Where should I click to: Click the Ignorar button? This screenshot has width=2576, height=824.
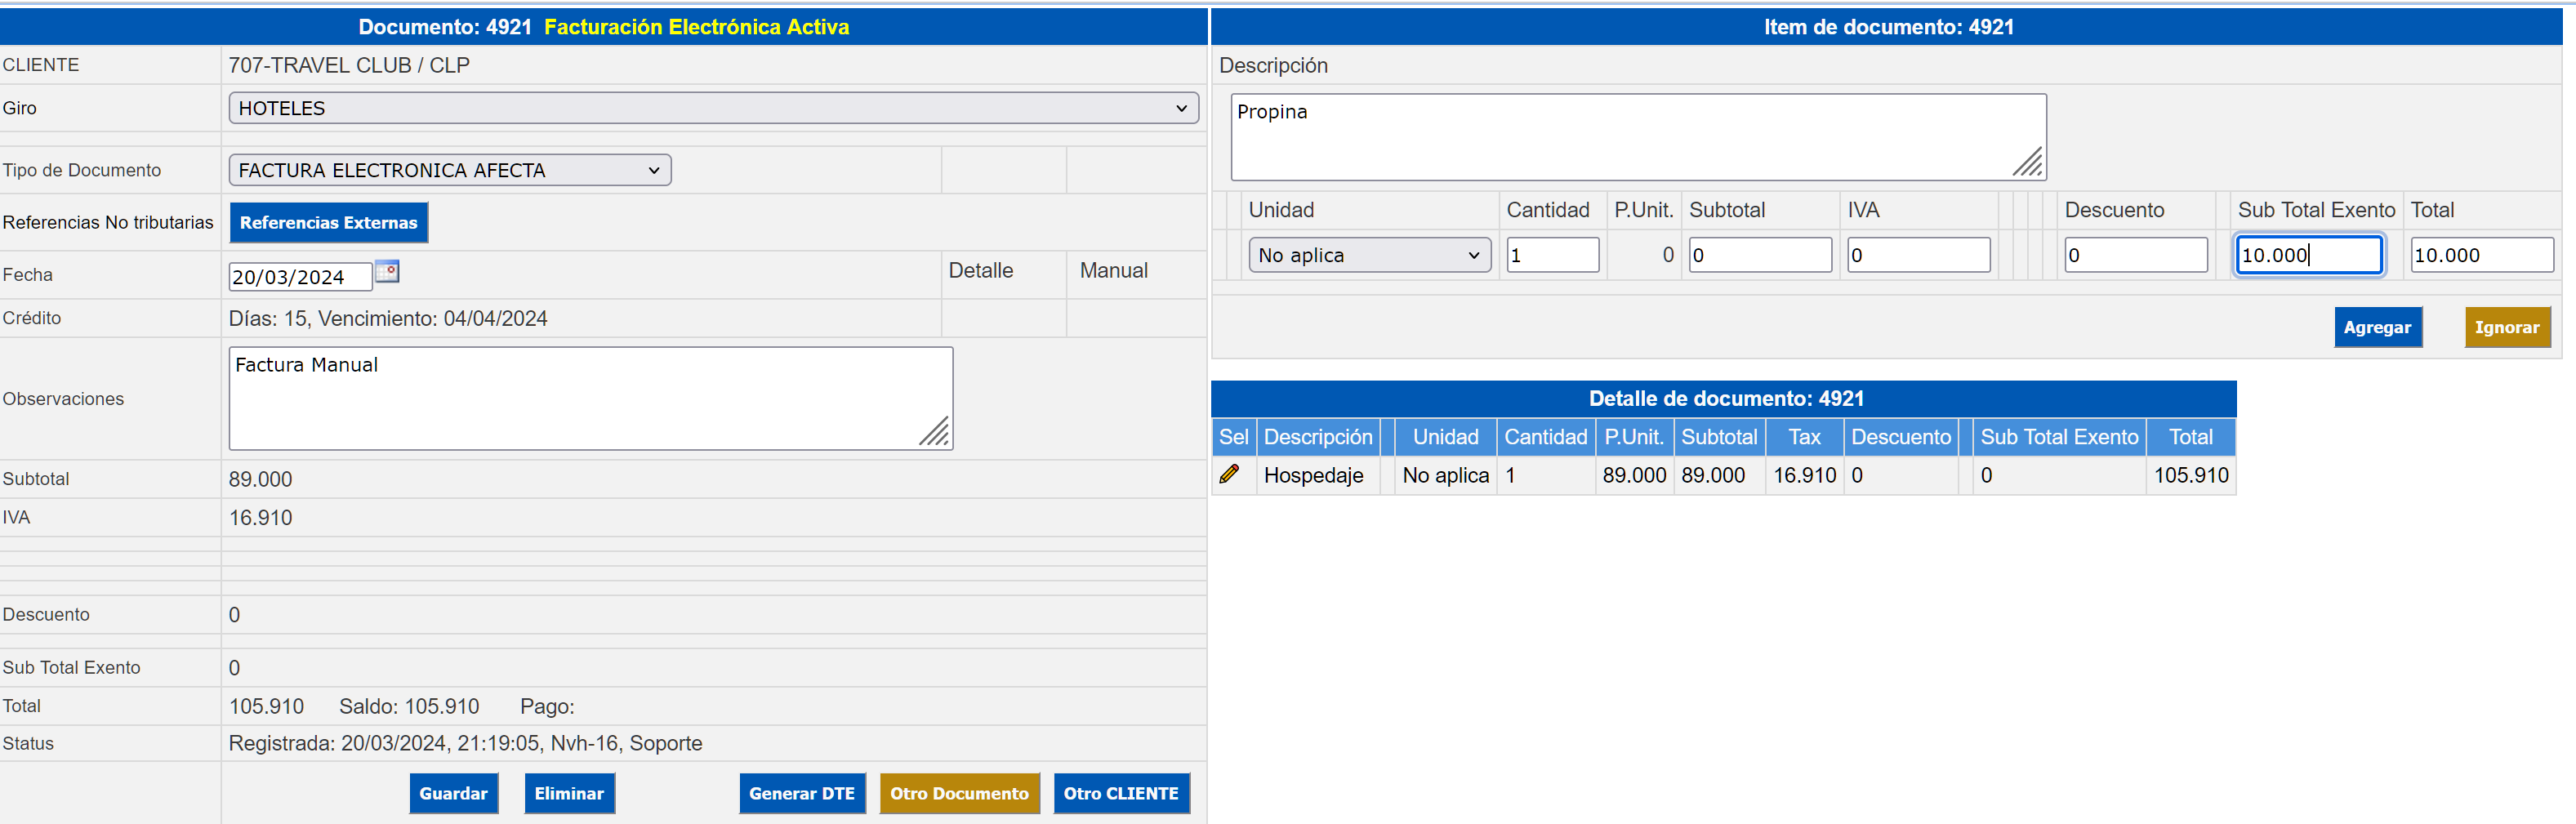pos(2507,327)
